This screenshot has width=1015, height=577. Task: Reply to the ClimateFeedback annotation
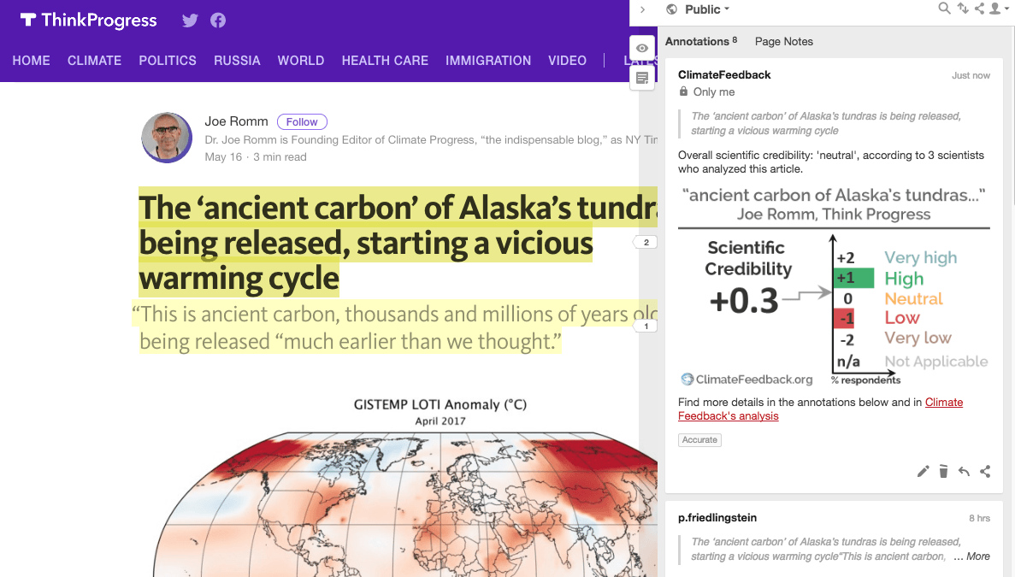point(964,472)
